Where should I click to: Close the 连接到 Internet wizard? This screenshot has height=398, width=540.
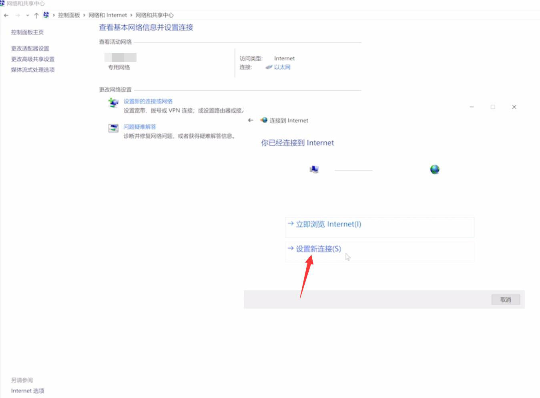514,107
